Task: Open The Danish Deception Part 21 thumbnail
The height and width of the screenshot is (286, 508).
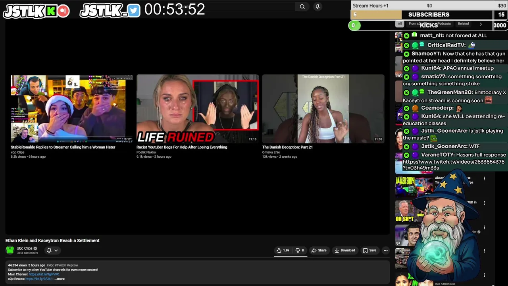Action: pos(323,109)
